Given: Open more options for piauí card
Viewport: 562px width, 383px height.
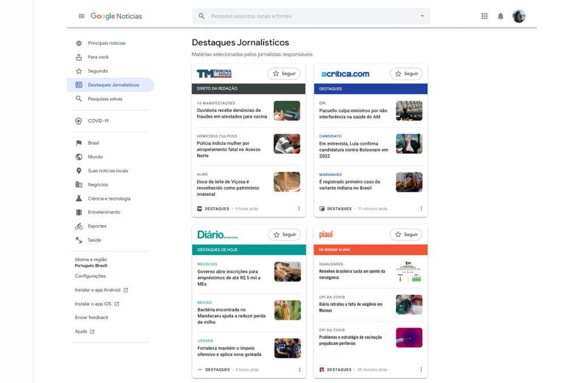Looking at the screenshot, I should (x=421, y=369).
